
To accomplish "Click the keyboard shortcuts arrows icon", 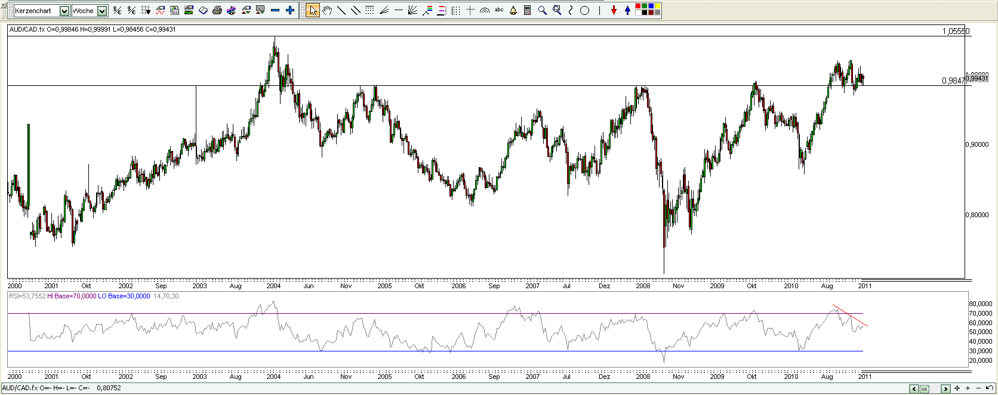I will pos(260,10).
